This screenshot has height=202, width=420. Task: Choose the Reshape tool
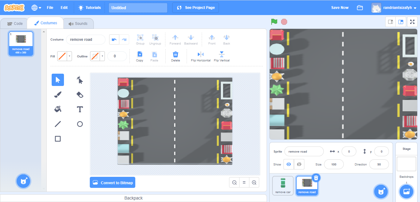click(x=80, y=80)
